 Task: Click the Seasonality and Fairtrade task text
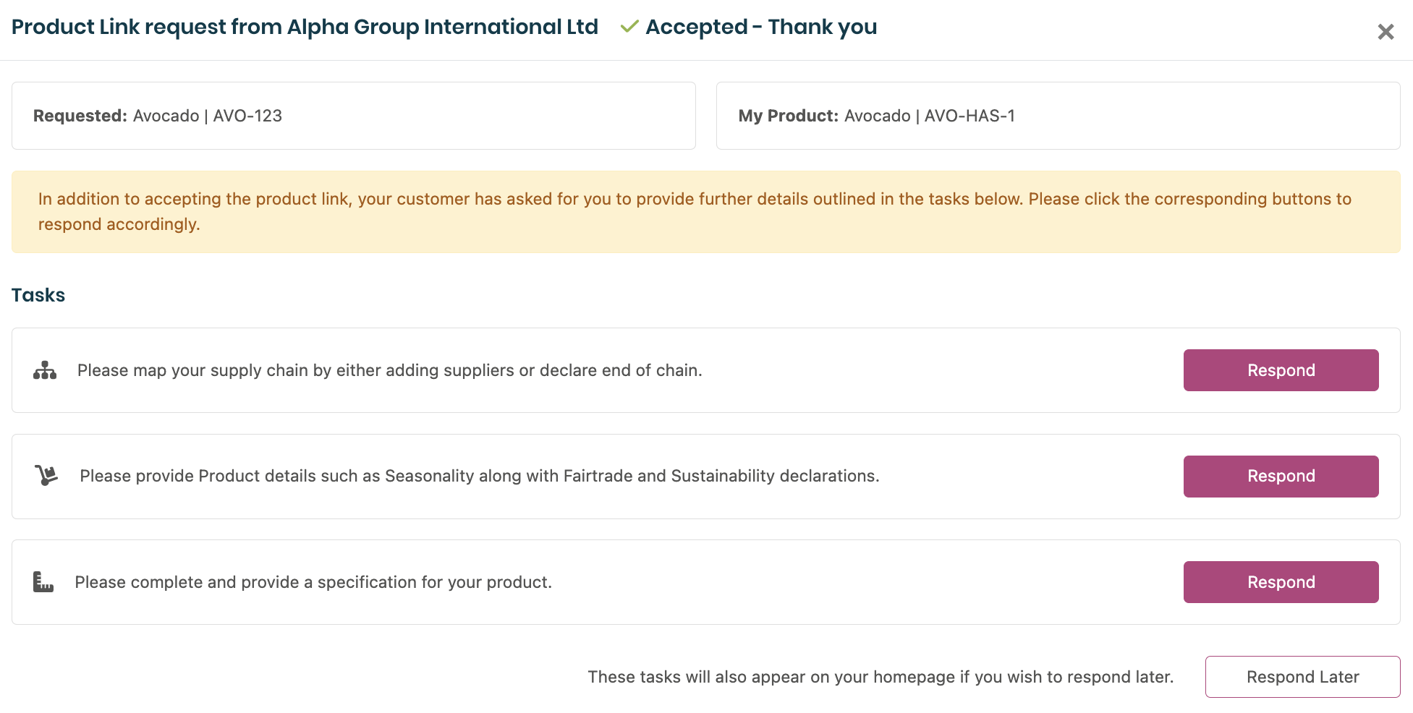479,476
